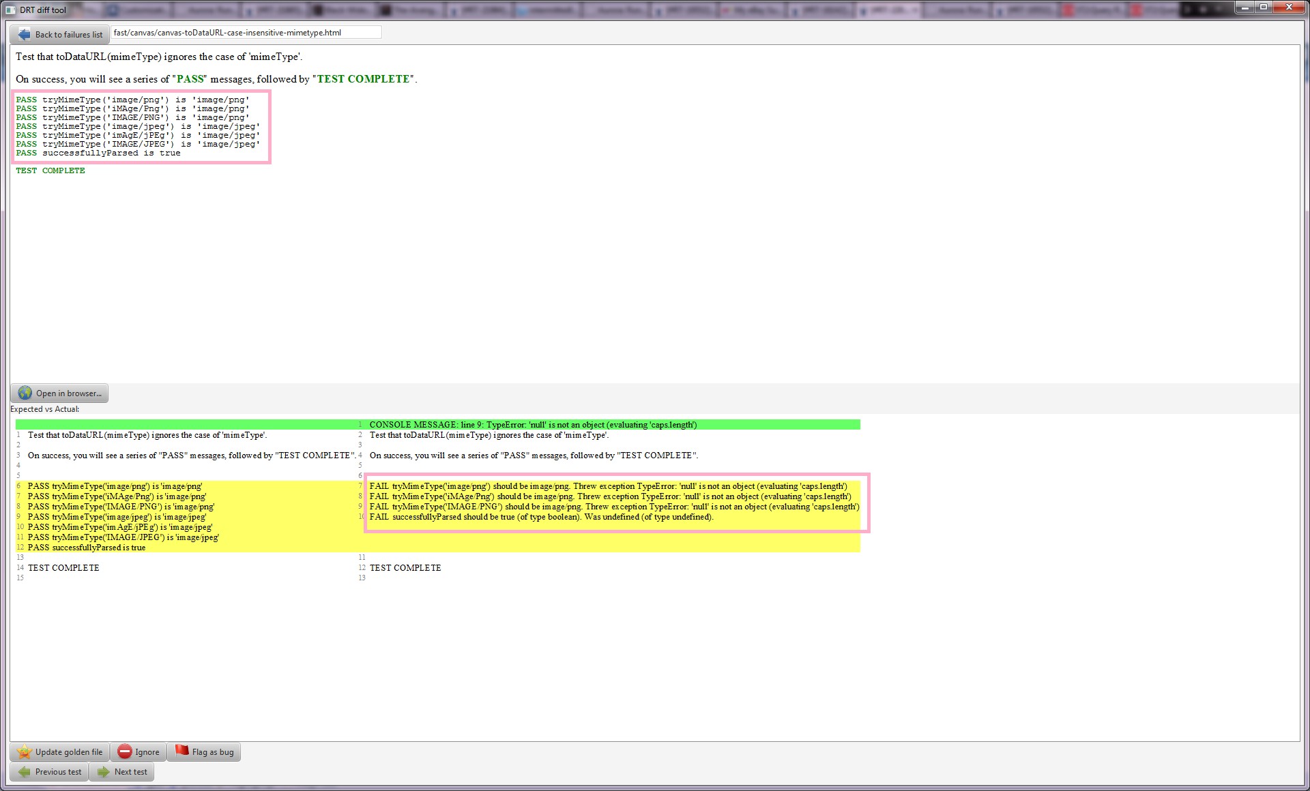Click the test file path text field
The image size is (1310, 791).
click(x=246, y=33)
